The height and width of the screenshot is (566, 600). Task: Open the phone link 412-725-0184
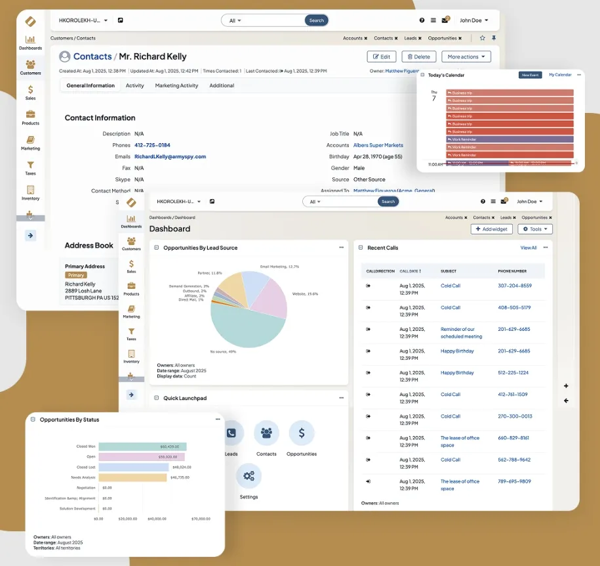point(152,145)
